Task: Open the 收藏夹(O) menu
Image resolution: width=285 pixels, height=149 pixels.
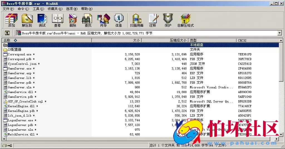Action: 55,9
